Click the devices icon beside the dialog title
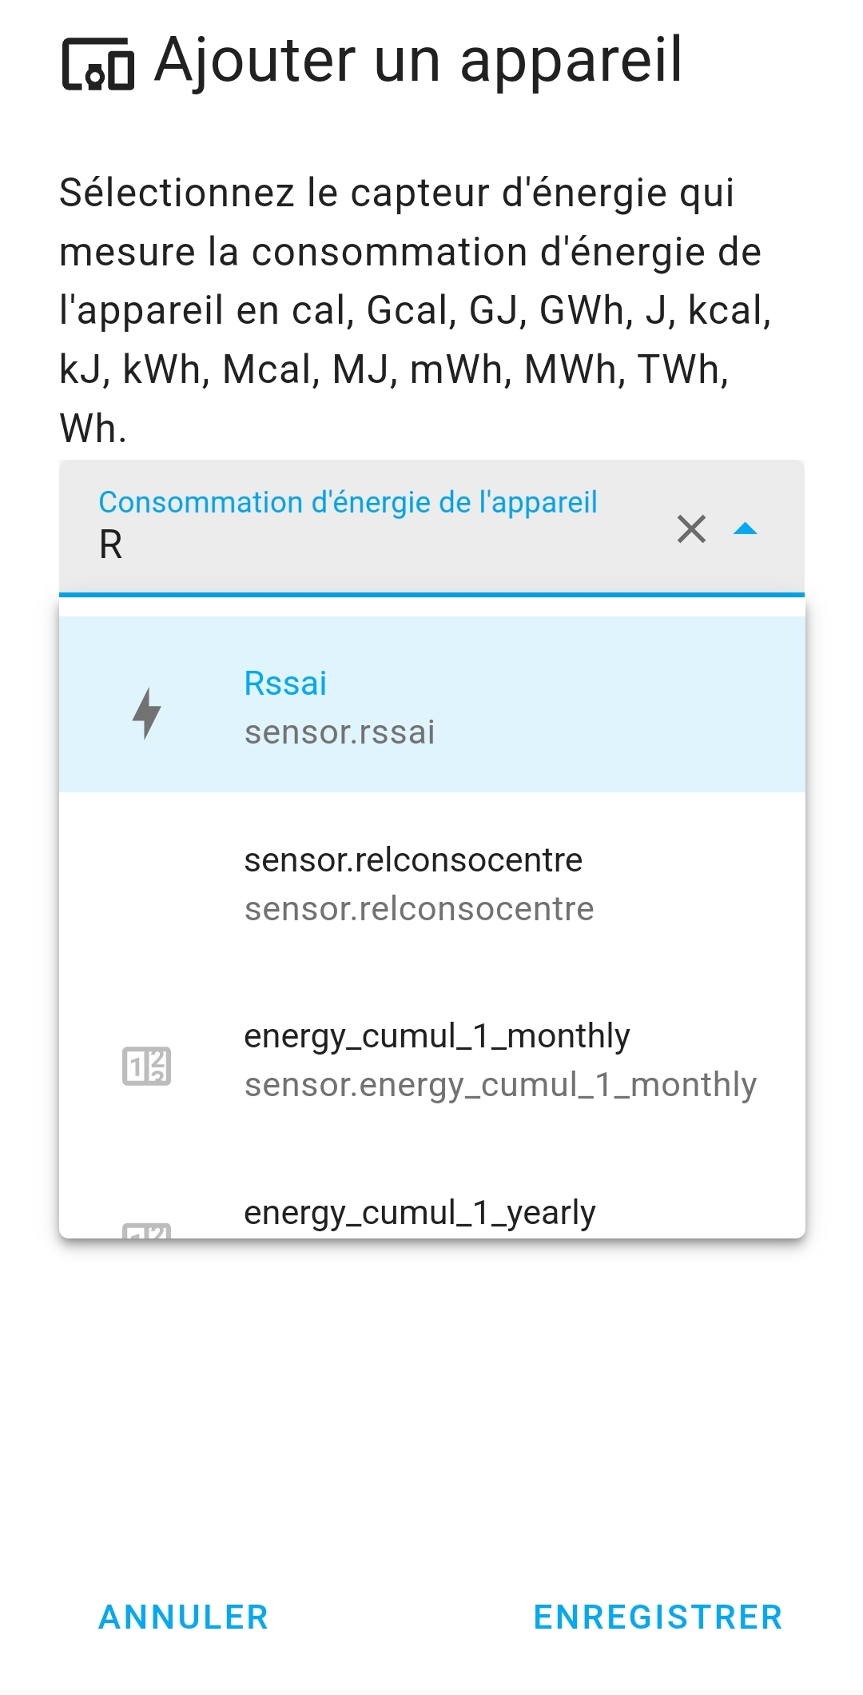The image size is (863, 1695). click(x=98, y=64)
